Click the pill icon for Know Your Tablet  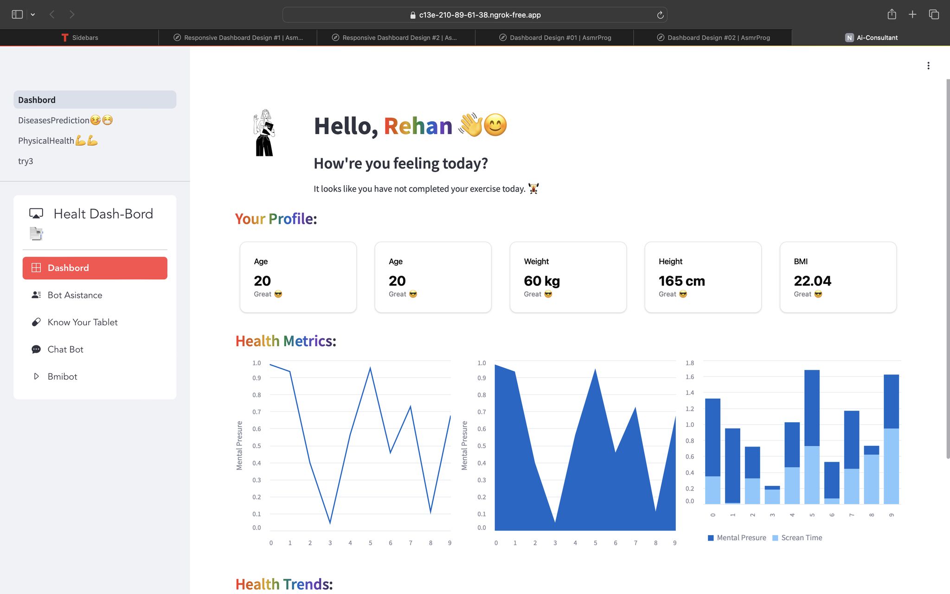pyautogui.click(x=36, y=322)
